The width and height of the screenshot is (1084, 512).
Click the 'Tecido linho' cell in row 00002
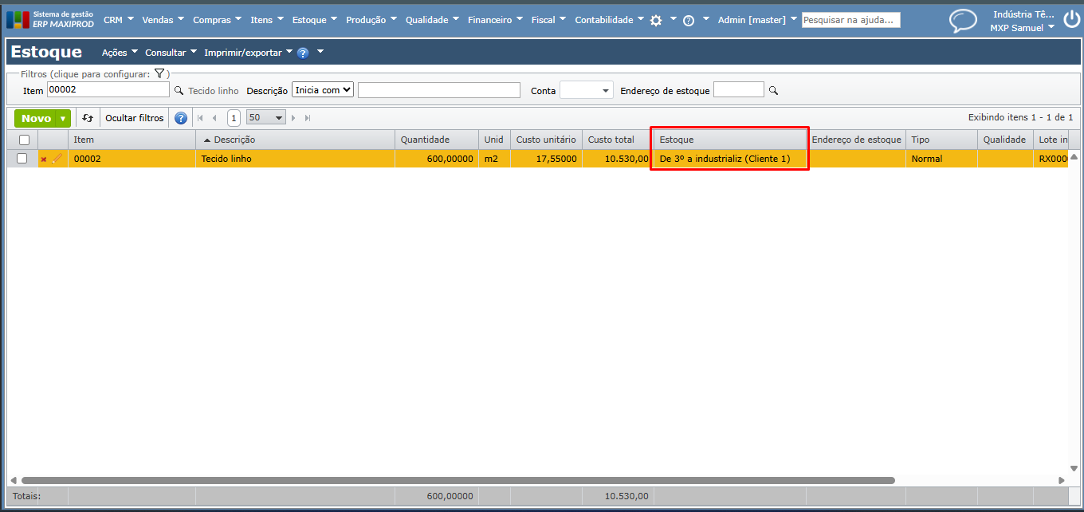click(295, 159)
